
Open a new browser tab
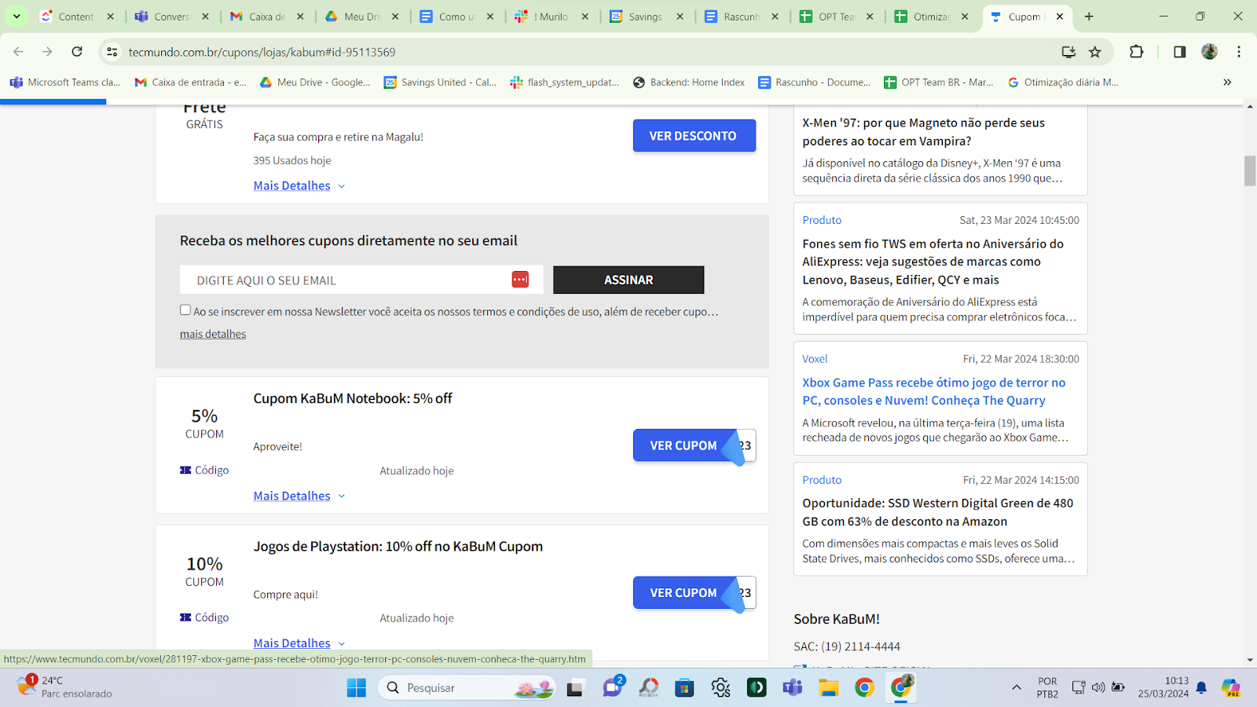pos(1089,16)
